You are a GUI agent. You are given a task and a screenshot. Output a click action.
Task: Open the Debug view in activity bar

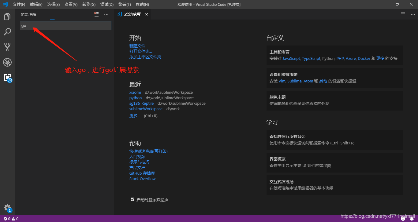(x=7, y=62)
